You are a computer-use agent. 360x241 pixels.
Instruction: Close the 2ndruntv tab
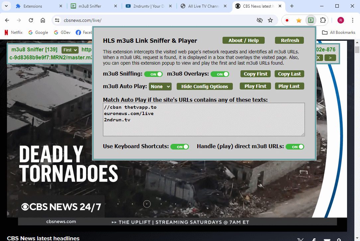point(170,6)
